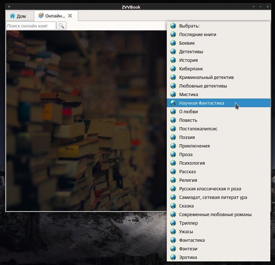The image size is (275, 265).
Task: Click globe icon next to Мистика
Action: coord(173,94)
